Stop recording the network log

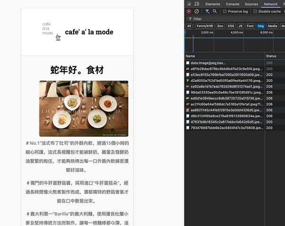[189, 11]
